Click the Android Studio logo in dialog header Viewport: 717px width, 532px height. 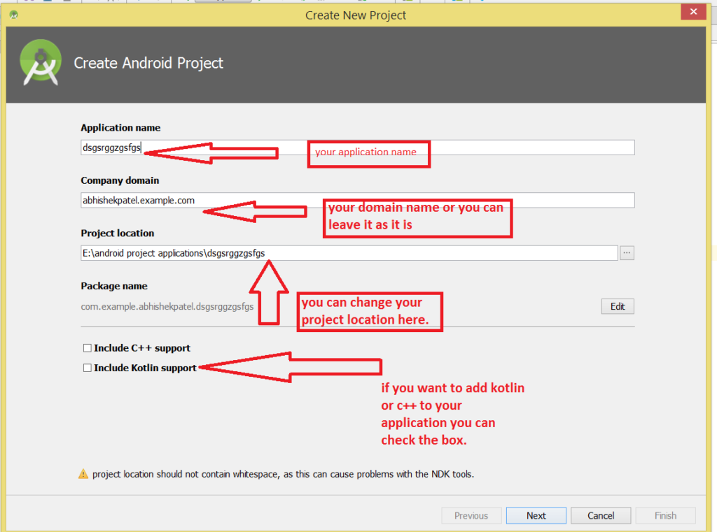[x=41, y=62]
